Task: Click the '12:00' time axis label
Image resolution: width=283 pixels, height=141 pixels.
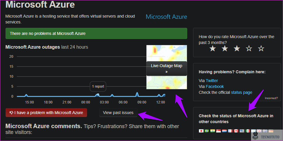Action: tap(161, 102)
